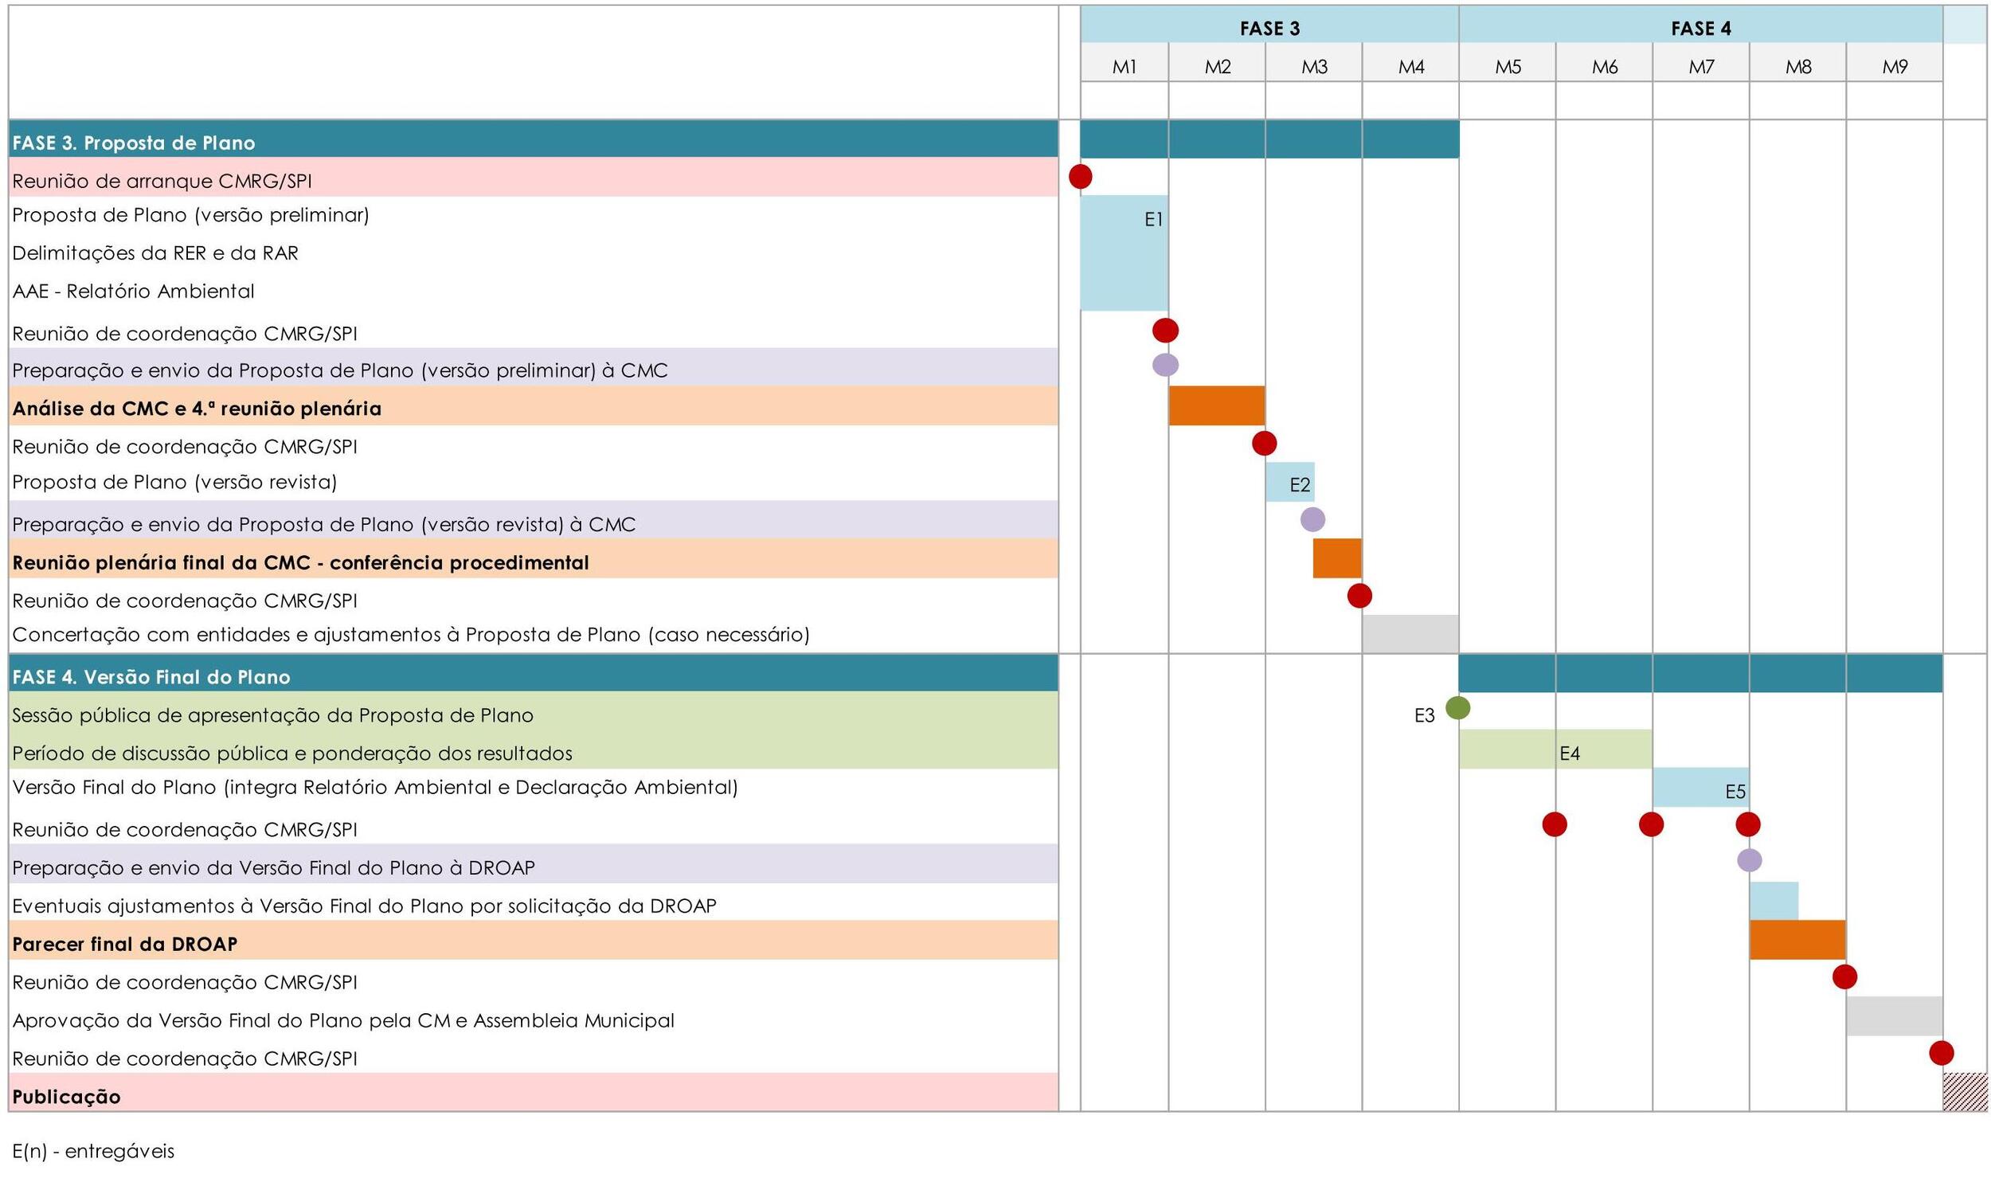Viewport: 1991px width, 1178px height.
Task: Select the E2 revised proposal bar
Action: coord(1289,482)
